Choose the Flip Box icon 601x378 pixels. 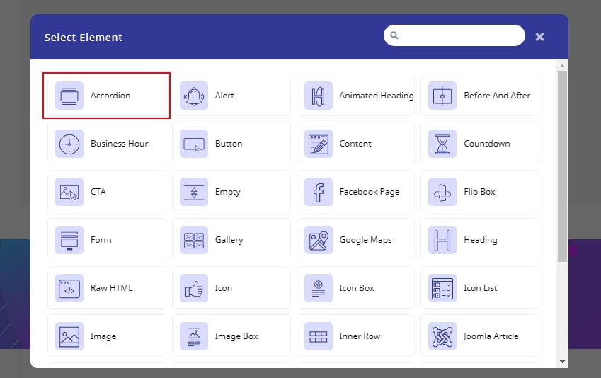pos(442,192)
